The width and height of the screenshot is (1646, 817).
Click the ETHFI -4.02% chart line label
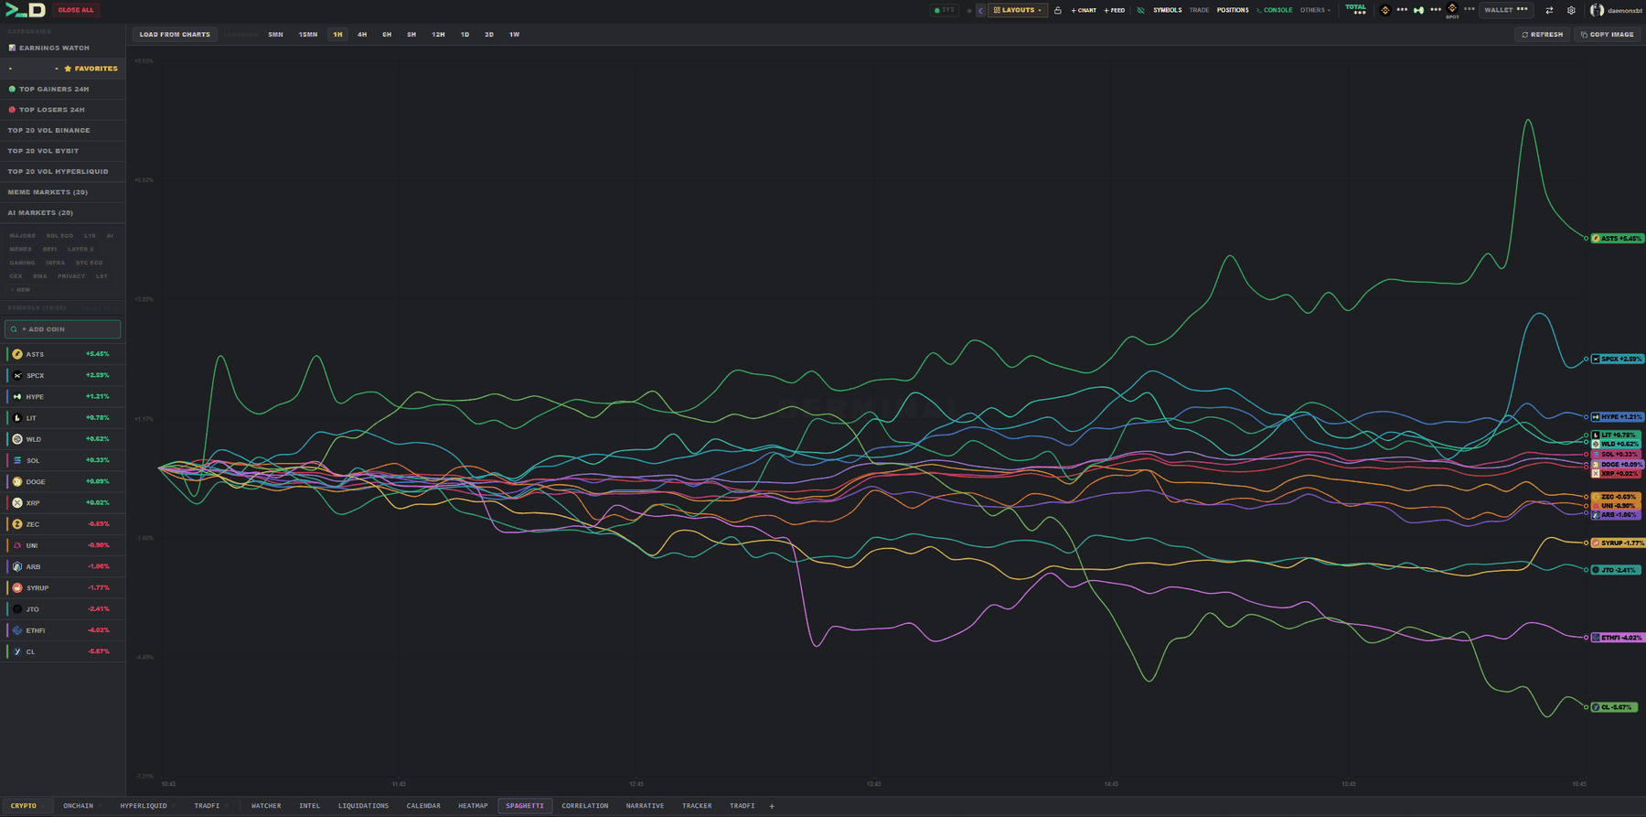1618,638
